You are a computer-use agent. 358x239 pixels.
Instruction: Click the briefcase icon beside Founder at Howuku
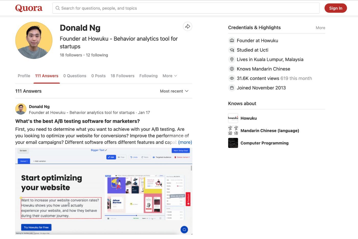232,40
